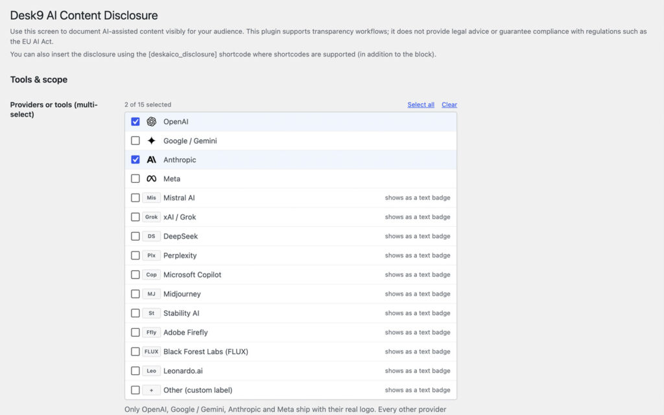
Task: Click 'shows as a text badge' beside DeepSeek
Action: click(x=418, y=236)
